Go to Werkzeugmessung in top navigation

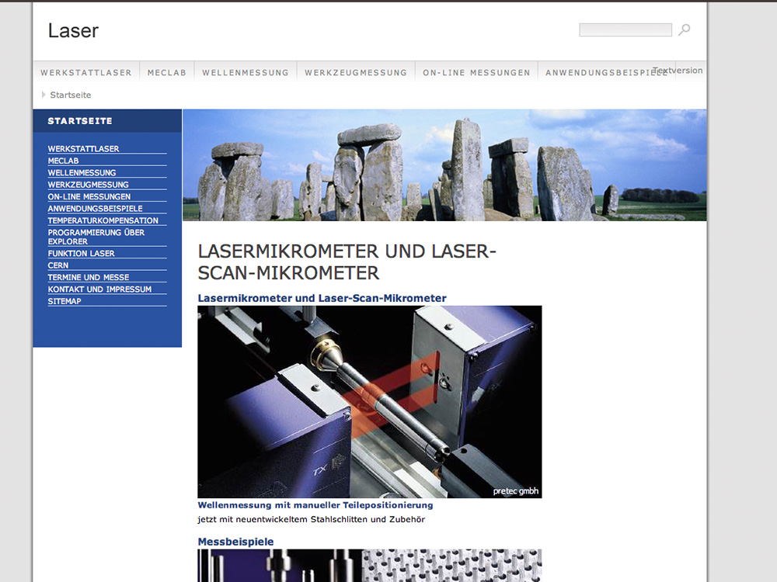point(355,73)
